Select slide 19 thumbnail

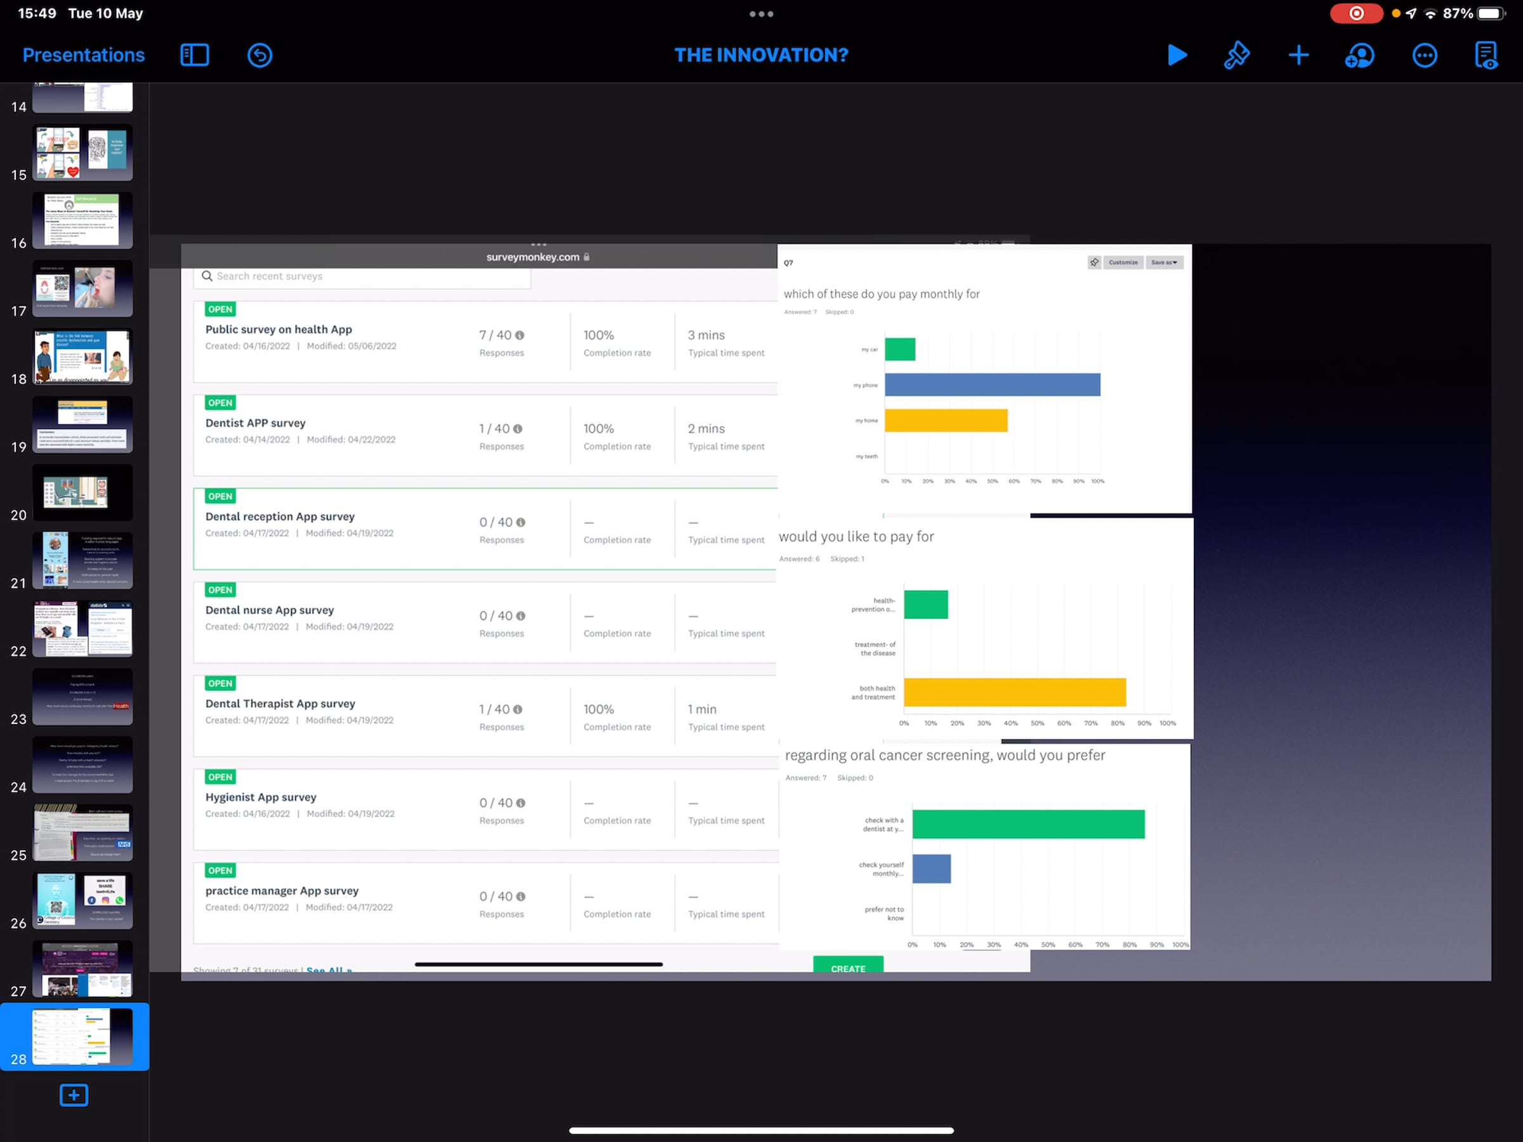point(82,424)
